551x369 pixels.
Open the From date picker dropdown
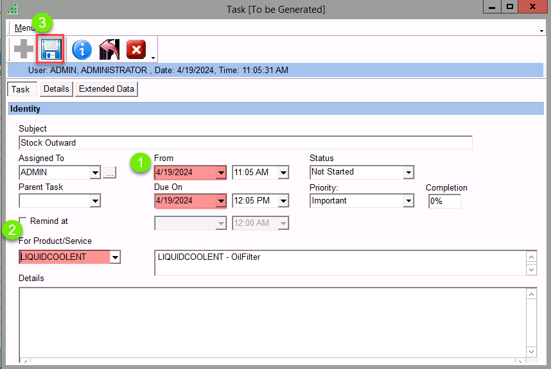pos(221,173)
